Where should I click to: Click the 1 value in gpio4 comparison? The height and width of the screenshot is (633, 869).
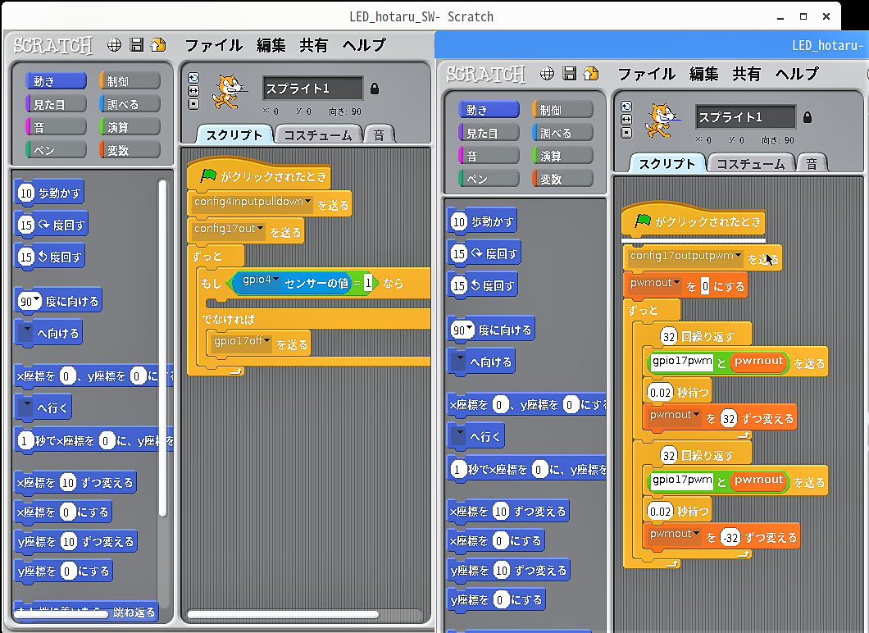point(367,283)
